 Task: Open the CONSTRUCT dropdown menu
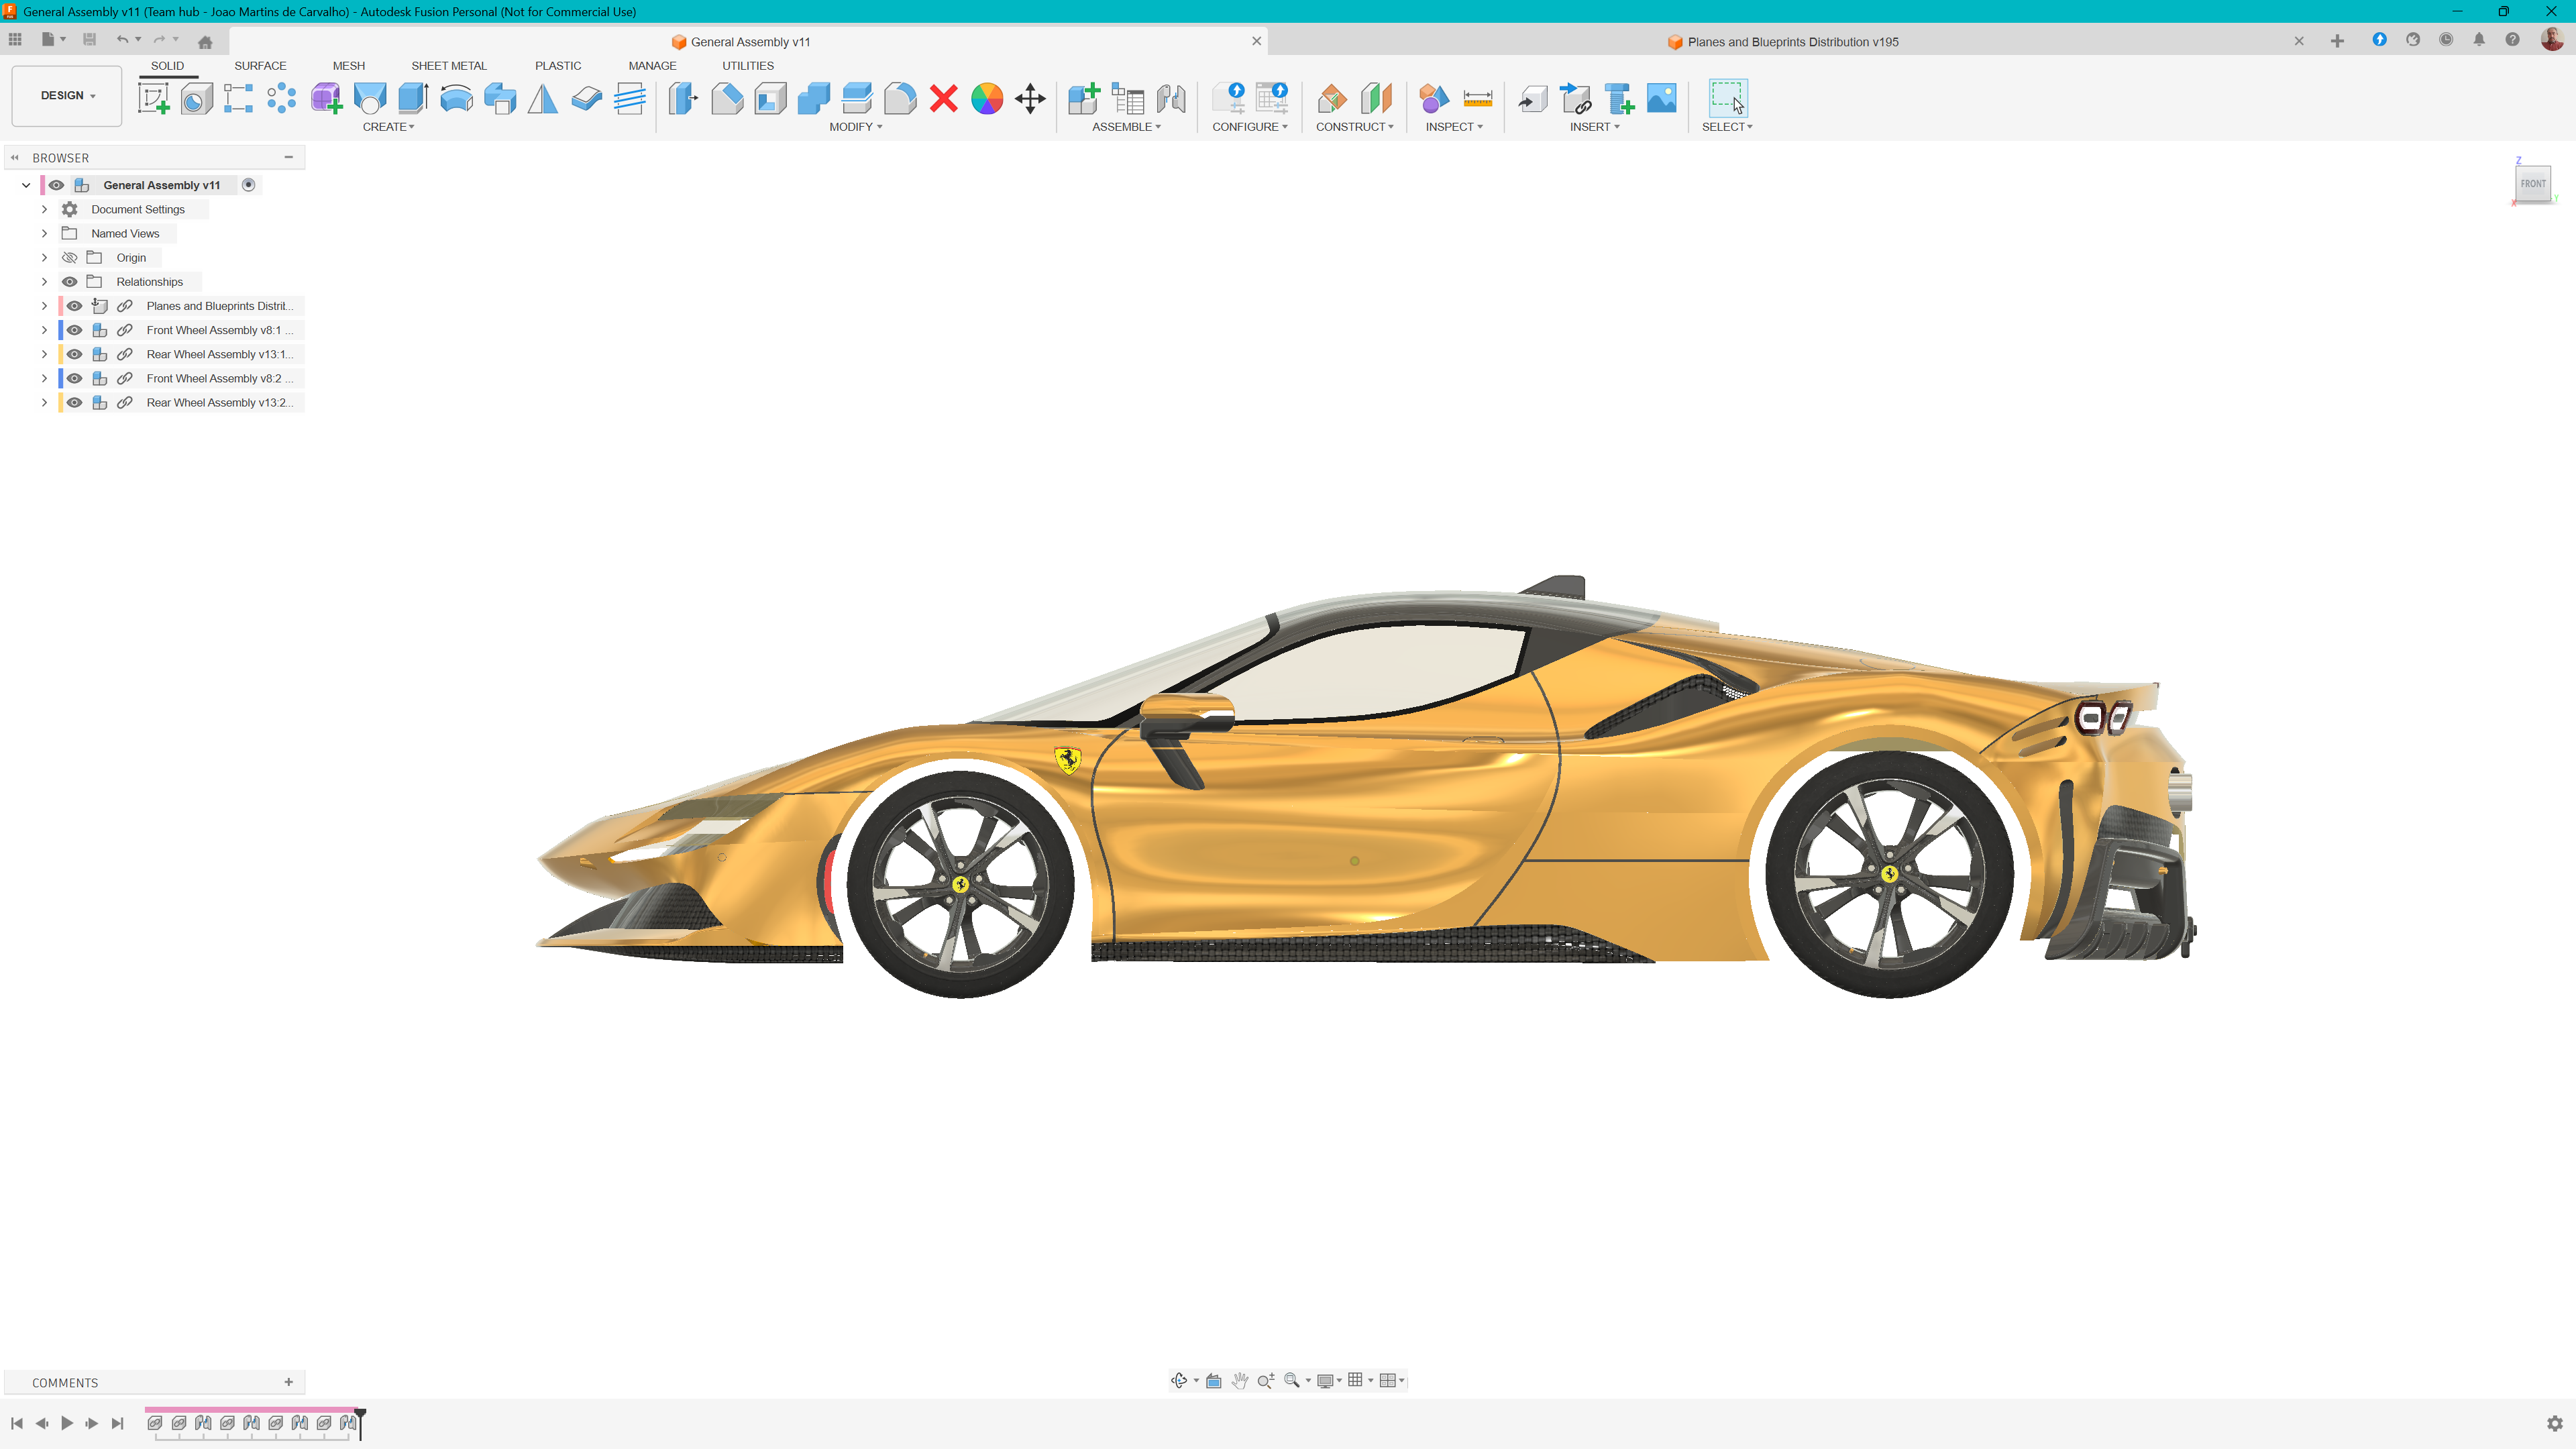(1354, 127)
